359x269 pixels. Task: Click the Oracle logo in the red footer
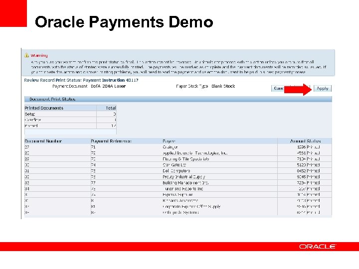(x=317, y=247)
